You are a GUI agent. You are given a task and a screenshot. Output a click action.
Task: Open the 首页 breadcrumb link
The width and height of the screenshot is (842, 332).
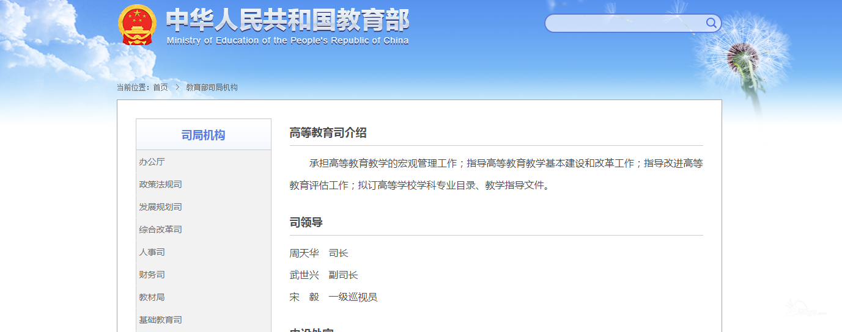tap(160, 87)
